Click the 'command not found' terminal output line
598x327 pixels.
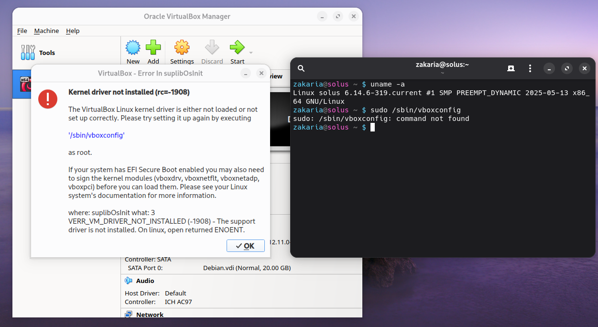(381, 119)
